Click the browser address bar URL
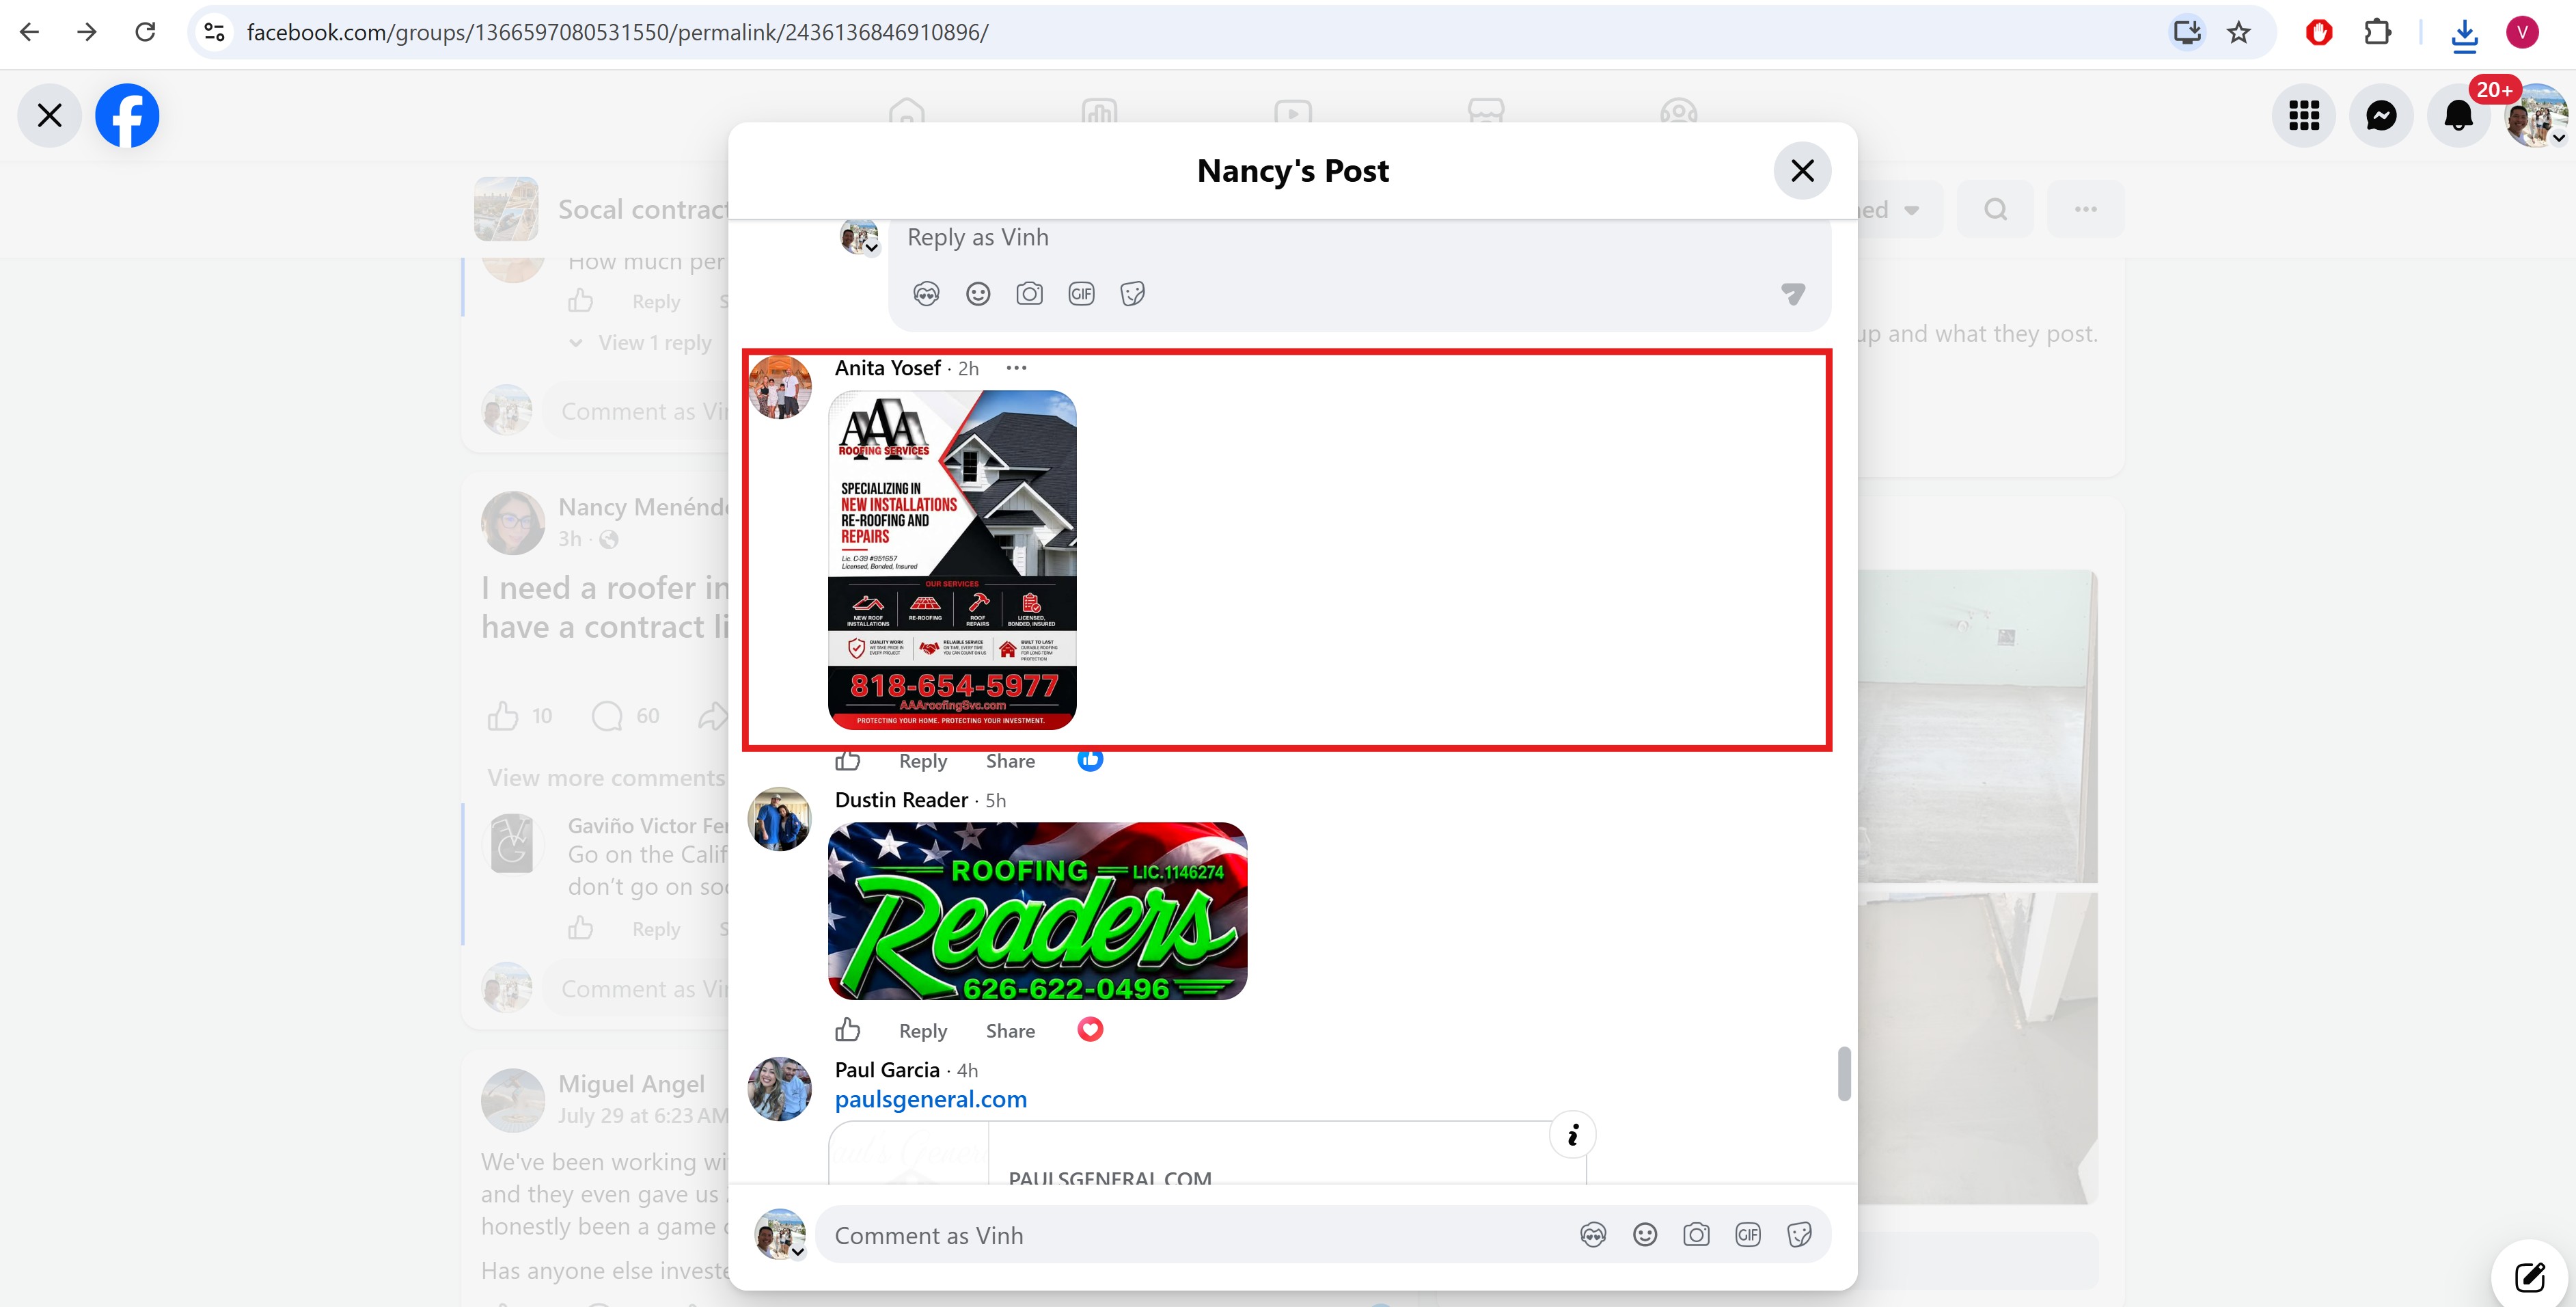2576x1307 pixels. [x=617, y=33]
